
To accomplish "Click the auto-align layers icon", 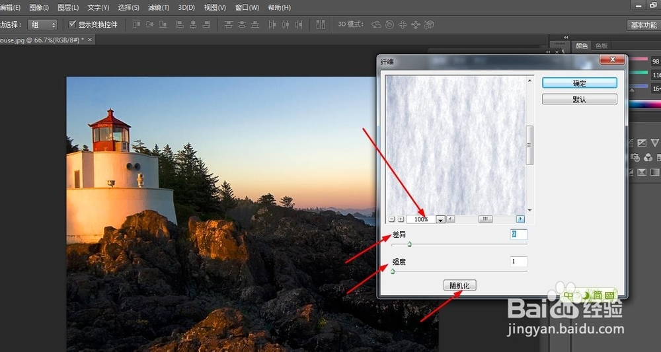I will [321, 24].
